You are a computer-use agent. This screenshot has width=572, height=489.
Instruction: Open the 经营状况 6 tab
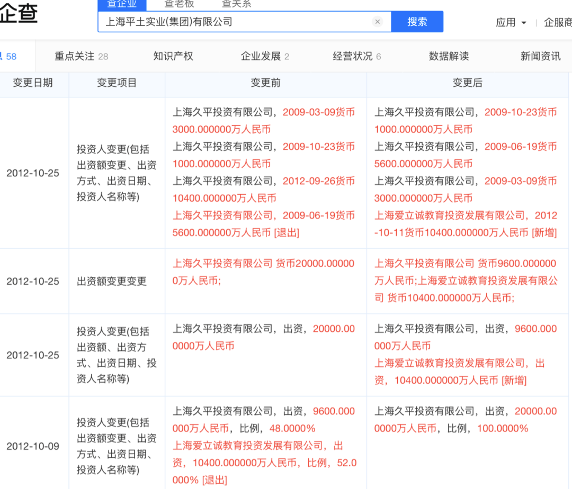(x=357, y=56)
